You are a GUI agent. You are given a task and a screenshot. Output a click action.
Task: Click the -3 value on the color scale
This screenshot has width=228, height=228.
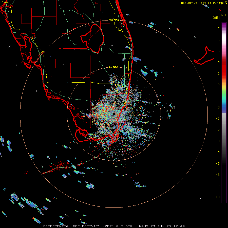pyautogui.click(x=218, y=141)
